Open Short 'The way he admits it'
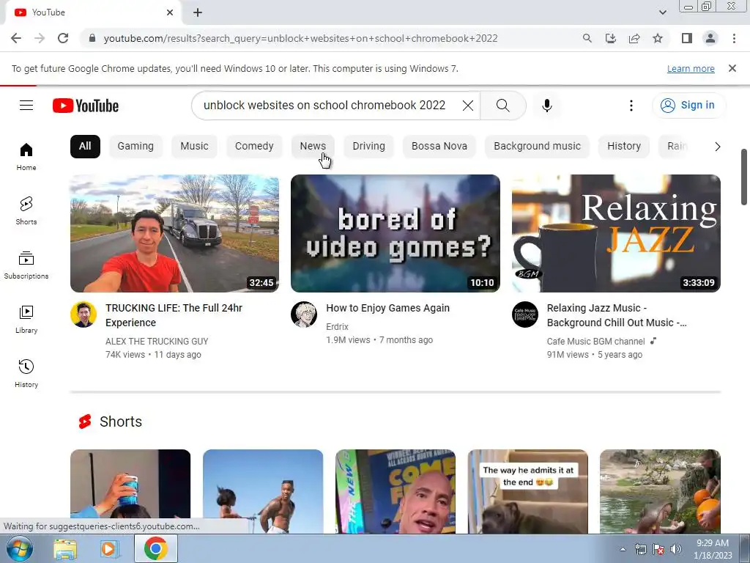This screenshot has width=750, height=563. [x=527, y=491]
